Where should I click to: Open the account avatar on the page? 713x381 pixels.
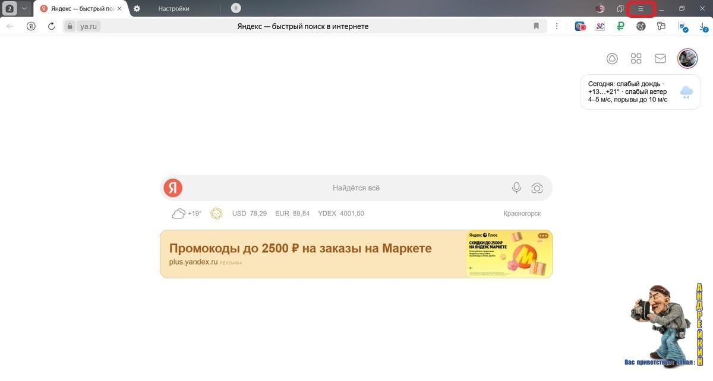click(x=687, y=58)
